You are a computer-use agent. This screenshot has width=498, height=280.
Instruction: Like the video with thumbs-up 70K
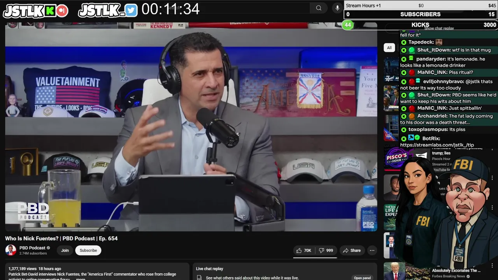(303, 250)
